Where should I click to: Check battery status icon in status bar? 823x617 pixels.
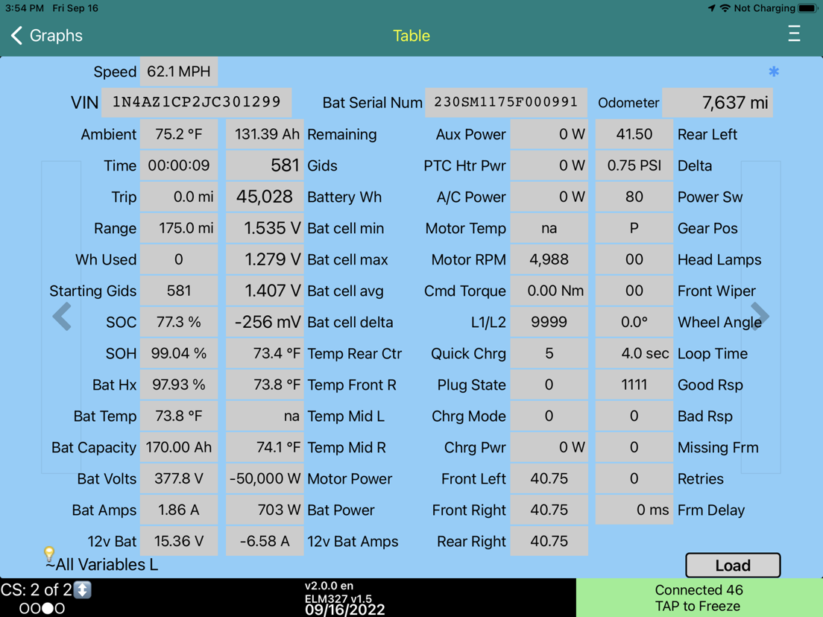(x=808, y=8)
